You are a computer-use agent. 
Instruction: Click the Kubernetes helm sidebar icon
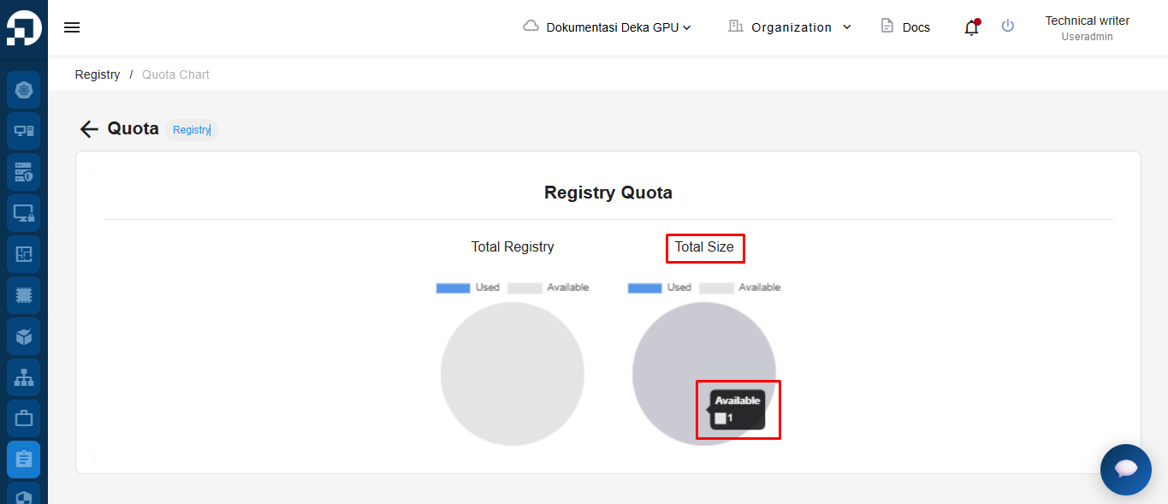coord(24,90)
